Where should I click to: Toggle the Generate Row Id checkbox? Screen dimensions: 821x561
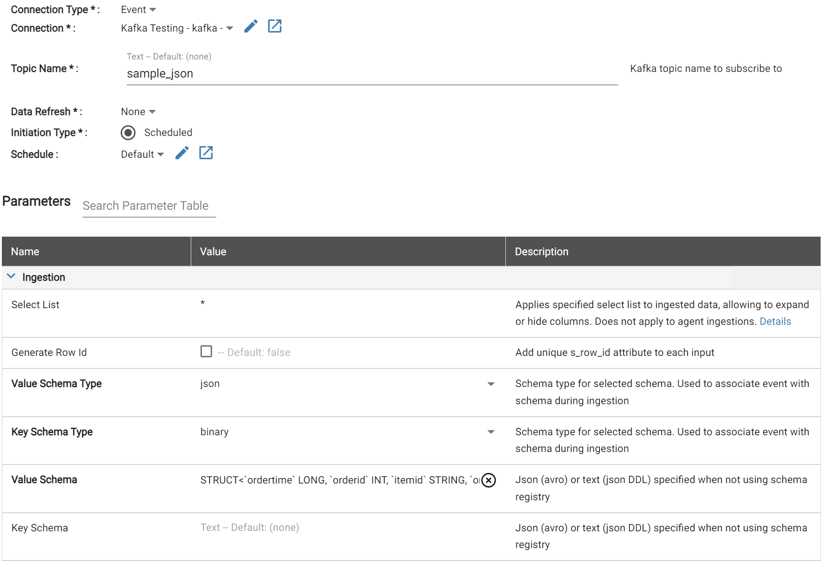point(206,351)
